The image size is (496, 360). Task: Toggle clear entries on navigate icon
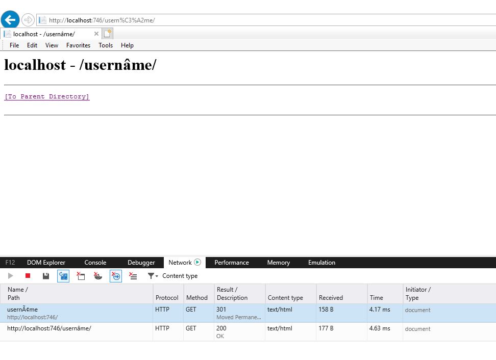pos(116,276)
